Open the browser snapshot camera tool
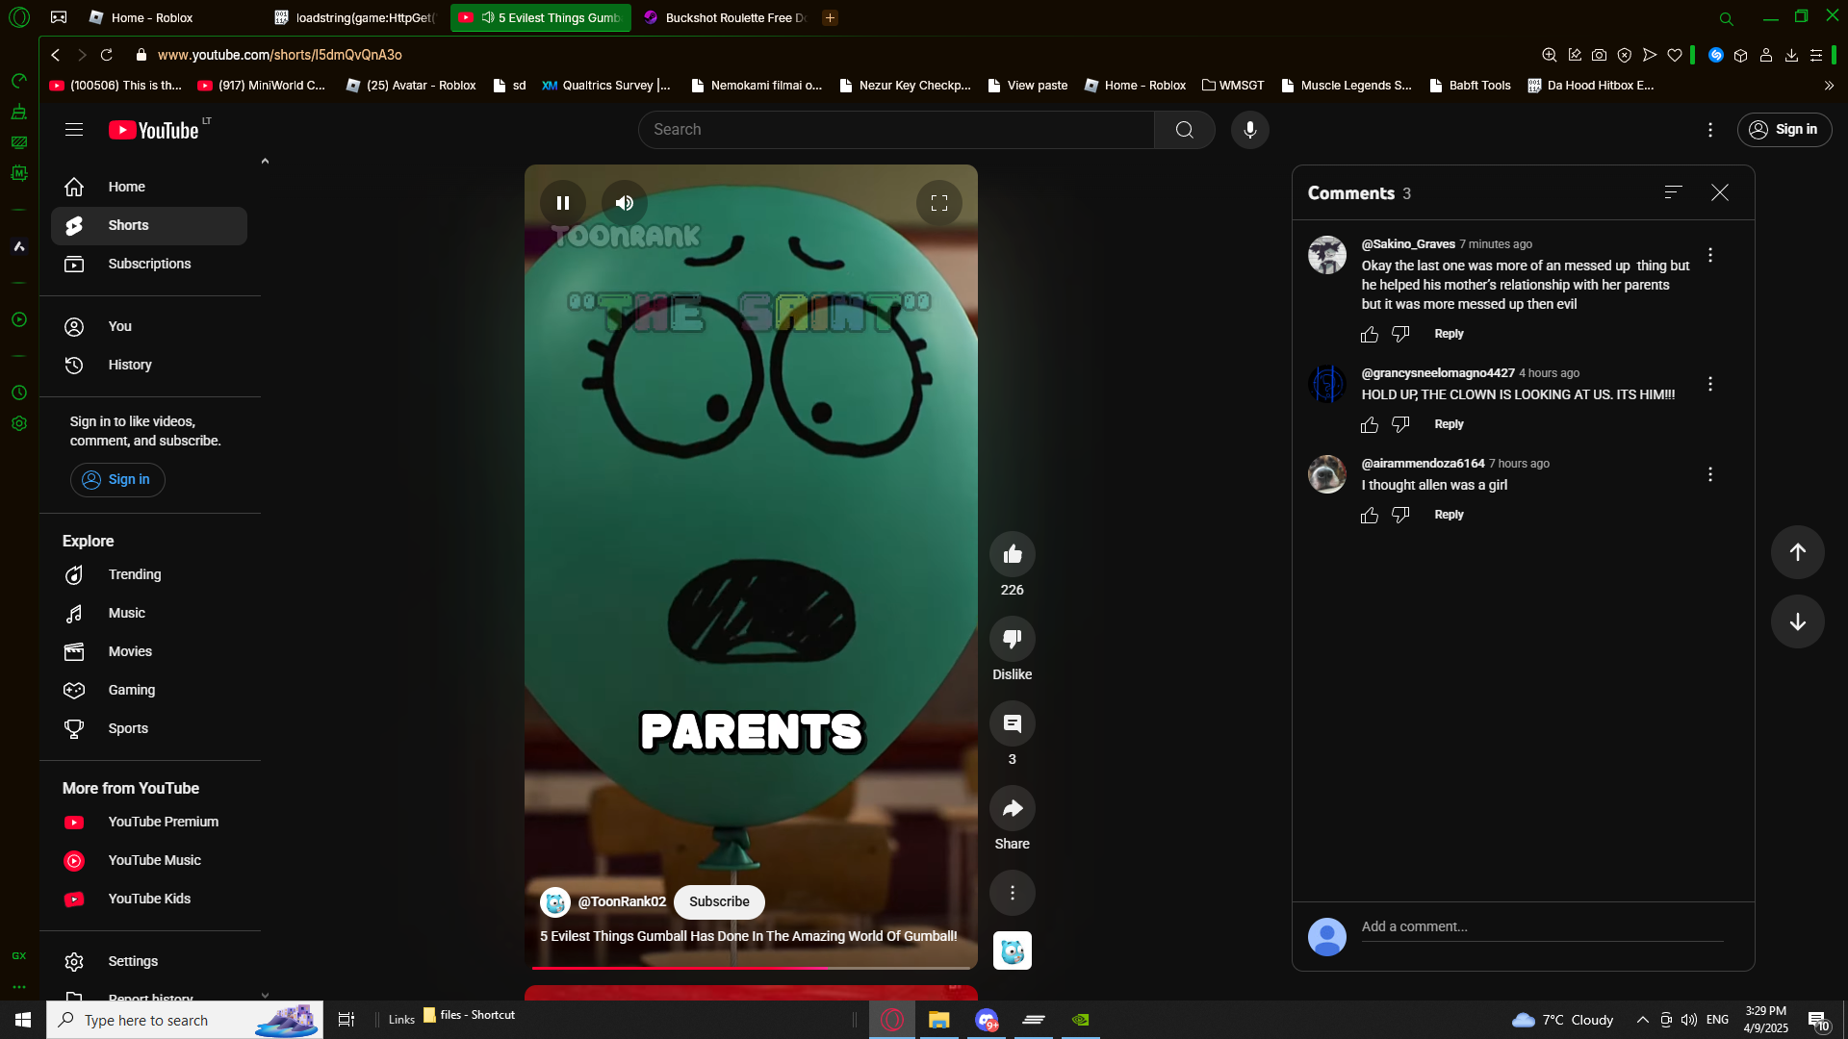 point(1599,55)
